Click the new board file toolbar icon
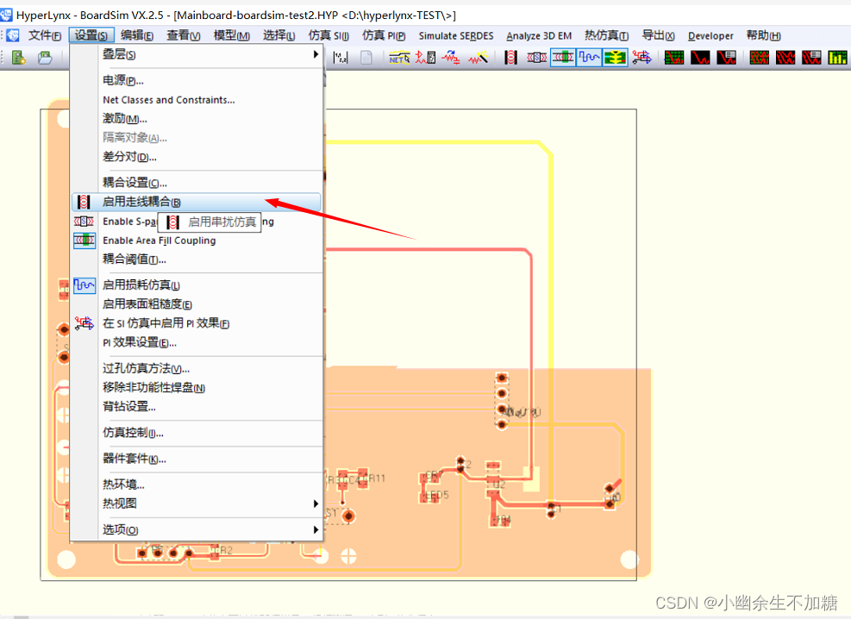This screenshot has height=619, width=851. [x=19, y=58]
